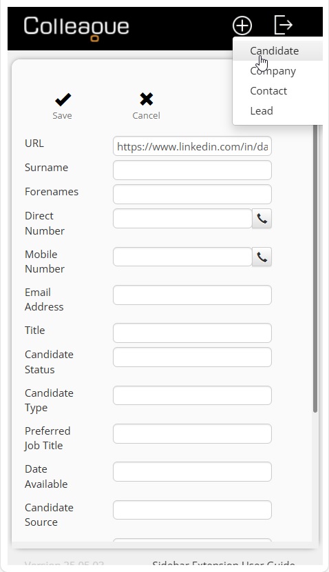Click the Cancel cross icon

pos(147,99)
